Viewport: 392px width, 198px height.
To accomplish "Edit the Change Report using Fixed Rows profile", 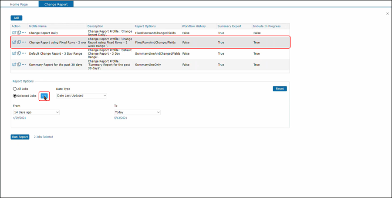I will [x=14, y=42].
